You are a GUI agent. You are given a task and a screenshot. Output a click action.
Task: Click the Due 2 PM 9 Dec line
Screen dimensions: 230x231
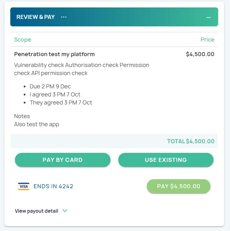50,87
